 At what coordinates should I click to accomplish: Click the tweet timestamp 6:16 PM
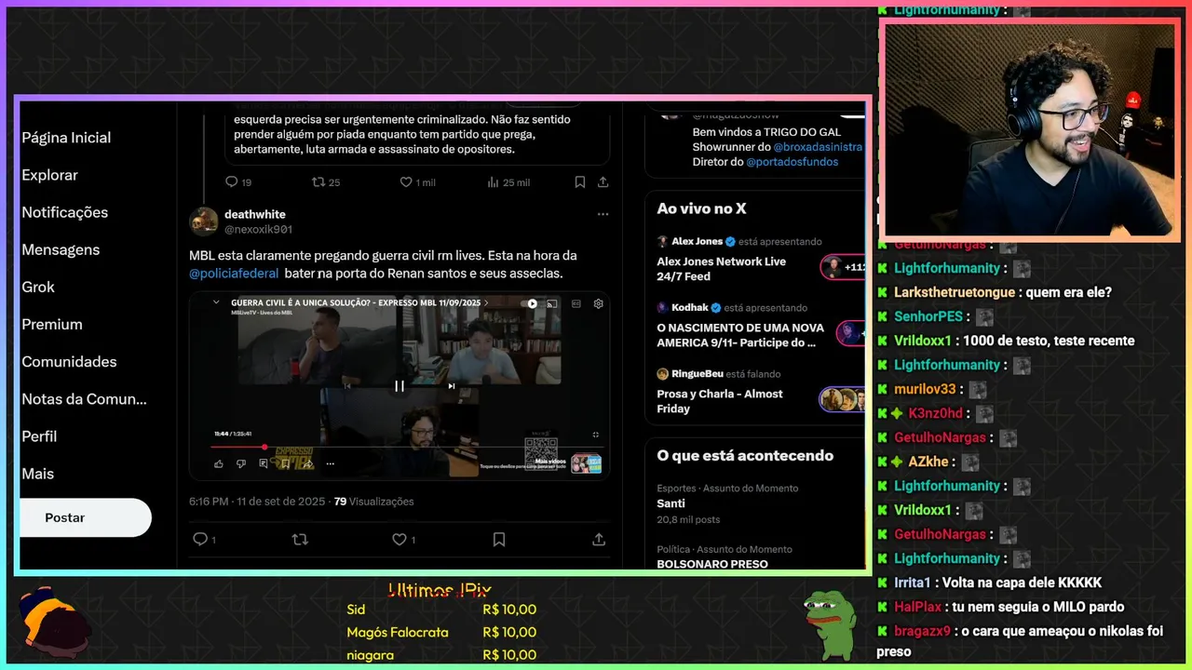(257, 502)
